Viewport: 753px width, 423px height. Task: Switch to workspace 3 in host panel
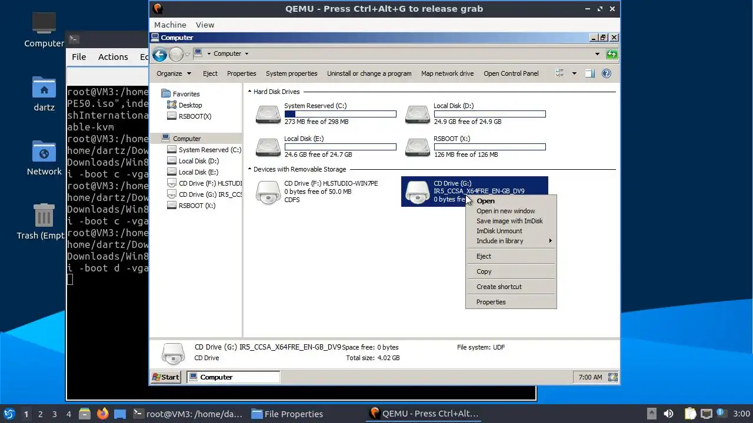55,414
